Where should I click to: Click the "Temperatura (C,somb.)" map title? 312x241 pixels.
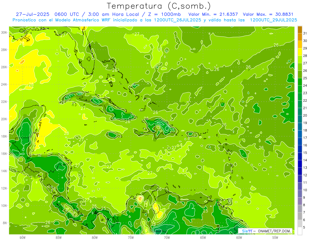[159, 6]
